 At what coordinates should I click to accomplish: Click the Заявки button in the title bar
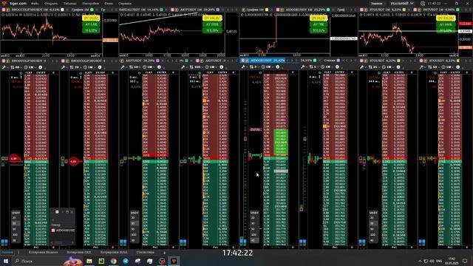tap(376, 3)
